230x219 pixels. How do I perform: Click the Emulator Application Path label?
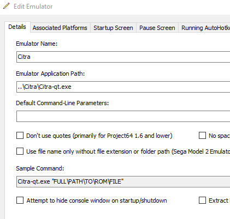pyautogui.click(x=50, y=74)
